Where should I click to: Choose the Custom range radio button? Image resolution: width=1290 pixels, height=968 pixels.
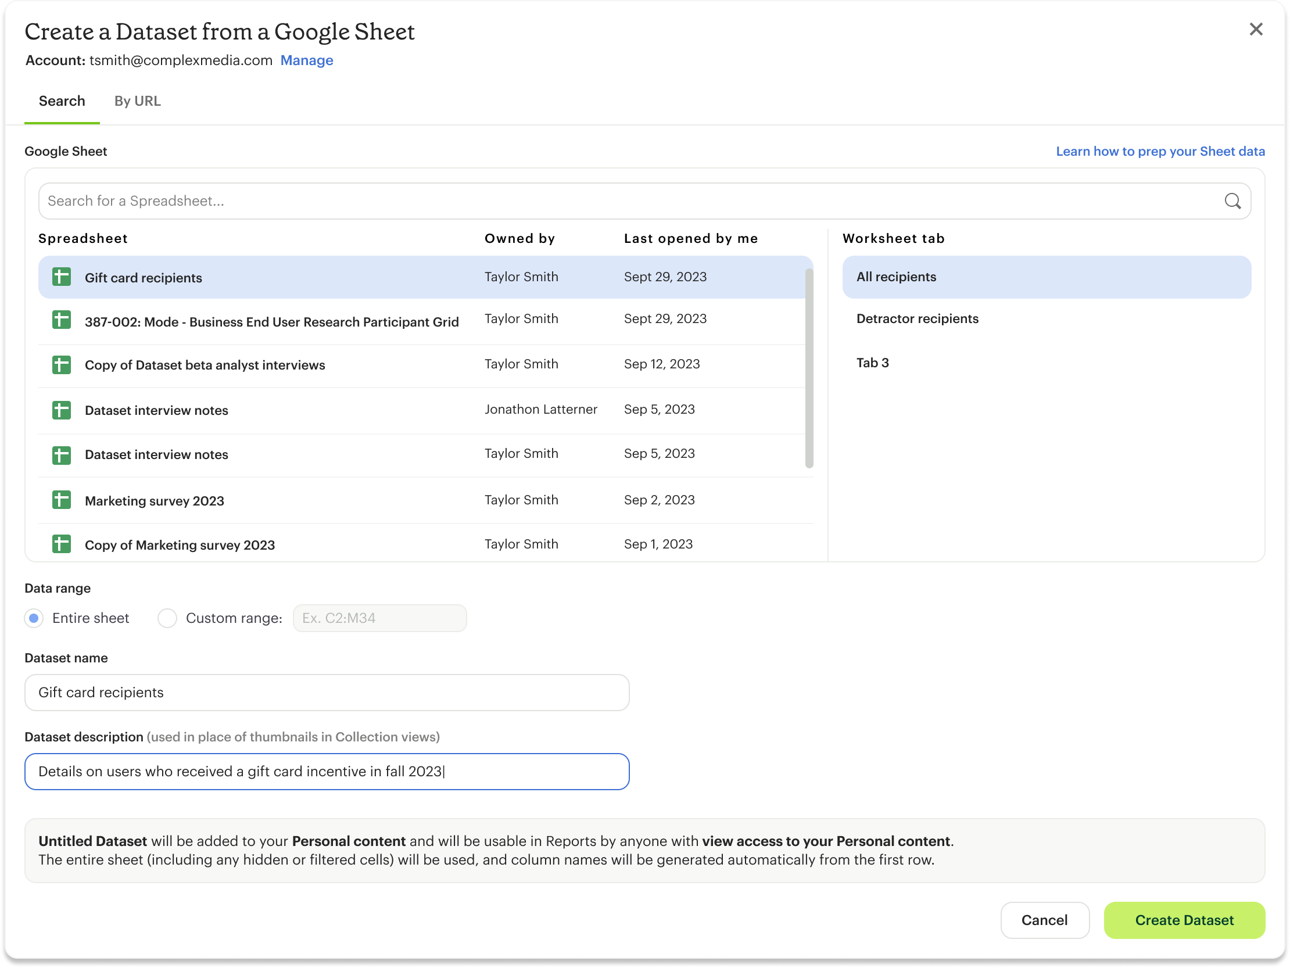pyautogui.click(x=167, y=618)
